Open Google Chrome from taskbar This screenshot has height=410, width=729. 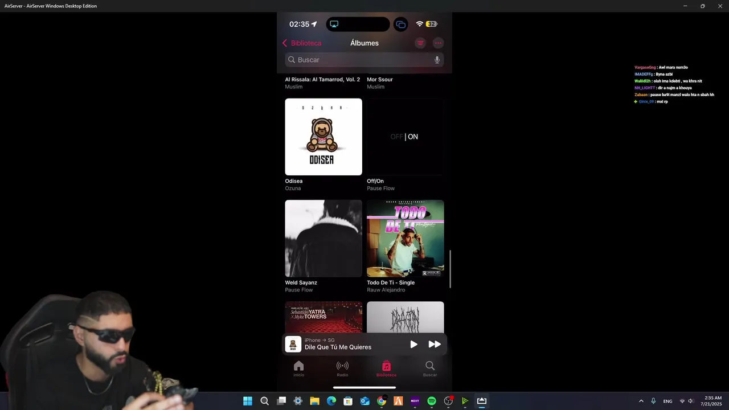(x=382, y=401)
